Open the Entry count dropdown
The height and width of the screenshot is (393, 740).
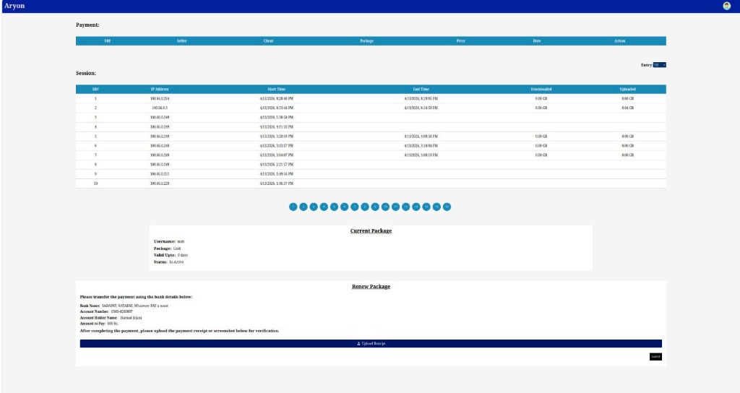[x=659, y=65]
